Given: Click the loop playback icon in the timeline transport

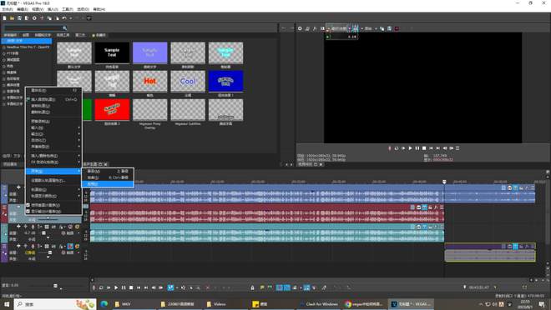Looking at the screenshot, I should tap(101, 287).
